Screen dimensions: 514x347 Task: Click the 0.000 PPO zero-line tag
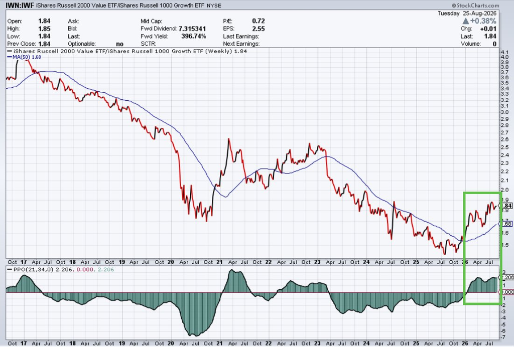508,292
